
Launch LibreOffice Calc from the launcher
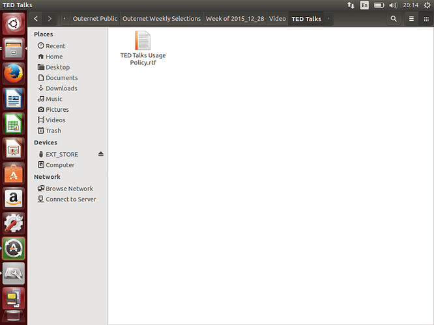(x=14, y=123)
